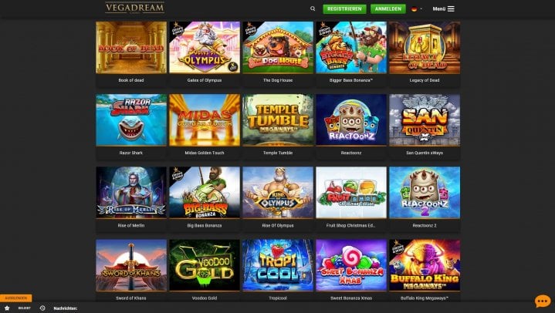Open the Reactoonz 2 game tile
The width and height of the screenshot is (555, 313).
tap(425, 193)
